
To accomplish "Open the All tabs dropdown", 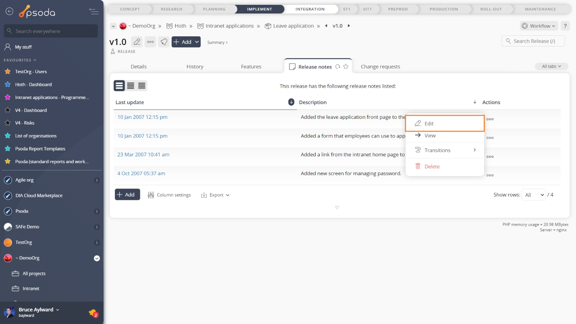I will (551, 66).
